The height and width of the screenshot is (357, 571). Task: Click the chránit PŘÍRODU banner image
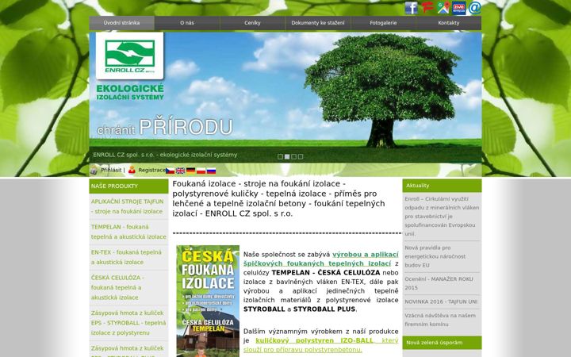[285, 98]
